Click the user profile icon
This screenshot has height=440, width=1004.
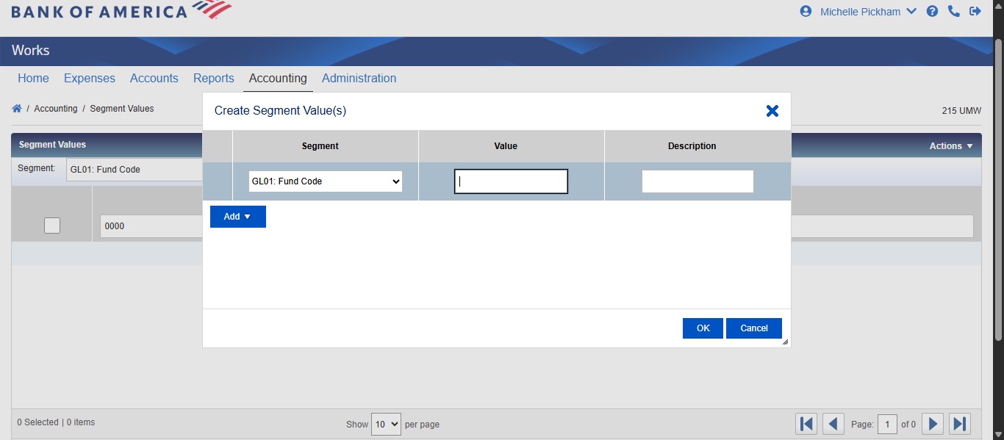pyautogui.click(x=806, y=11)
